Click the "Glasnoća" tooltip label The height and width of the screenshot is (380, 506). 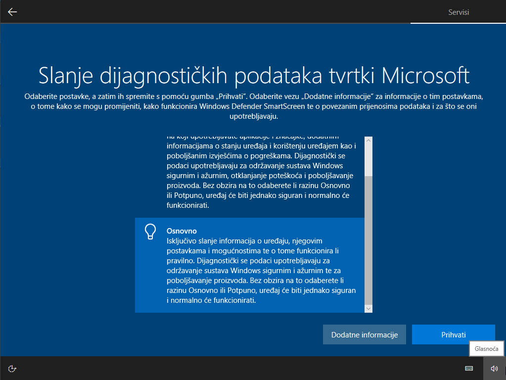(x=486, y=349)
